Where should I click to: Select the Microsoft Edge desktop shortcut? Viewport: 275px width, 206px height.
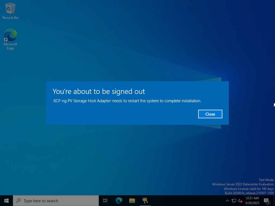[10, 39]
